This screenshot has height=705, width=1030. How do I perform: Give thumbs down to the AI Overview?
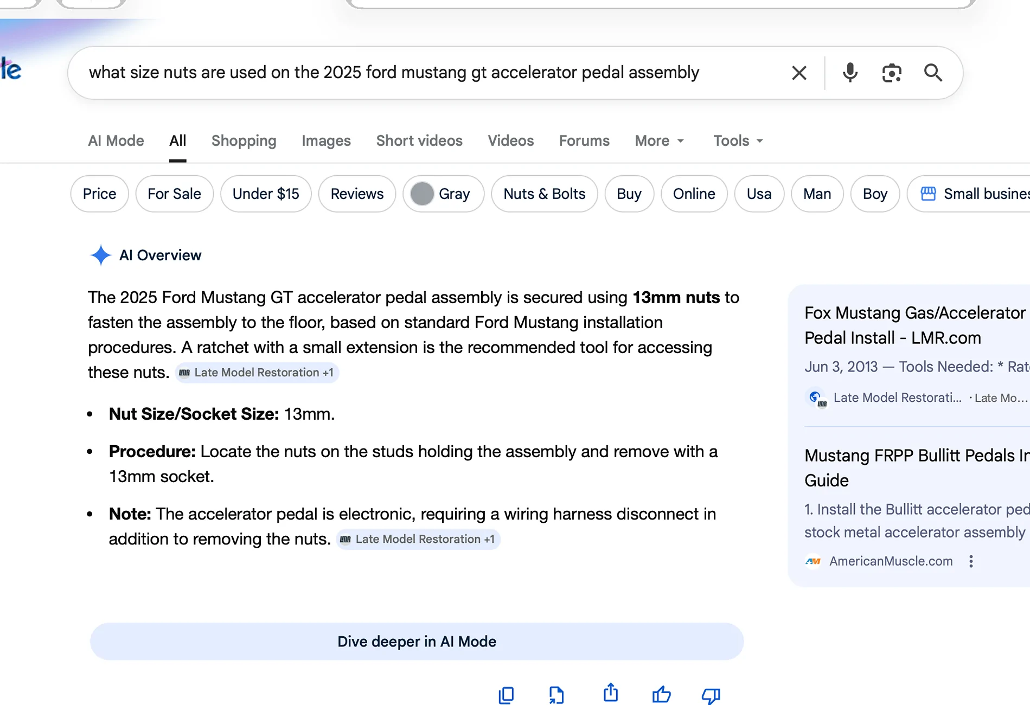click(x=711, y=695)
